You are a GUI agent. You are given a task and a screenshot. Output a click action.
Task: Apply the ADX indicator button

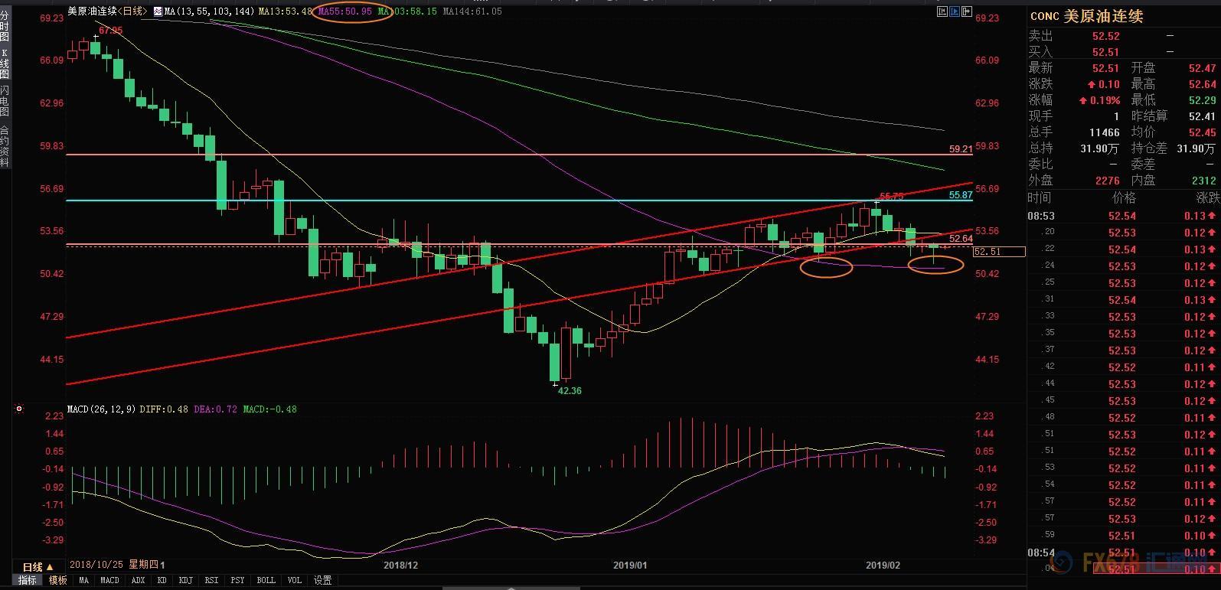[x=138, y=580]
